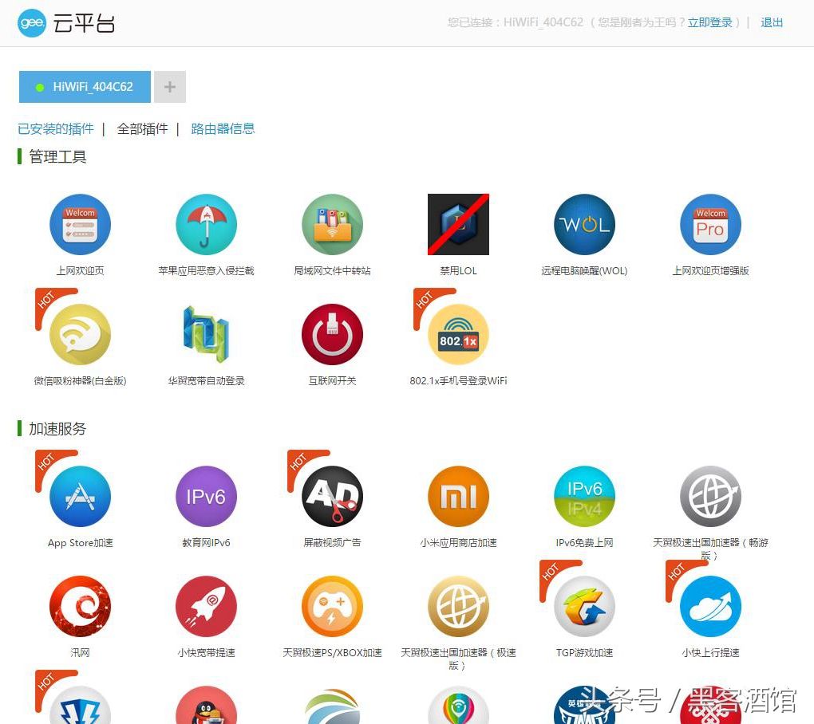The image size is (814, 724).
Task: Open the 禁用LOL plugin icon
Action: 458,225
